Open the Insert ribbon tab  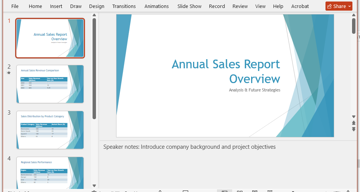click(x=56, y=6)
